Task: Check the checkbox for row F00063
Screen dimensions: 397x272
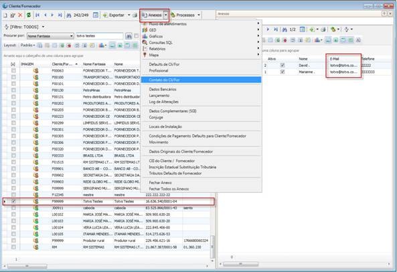Action: 13,70
